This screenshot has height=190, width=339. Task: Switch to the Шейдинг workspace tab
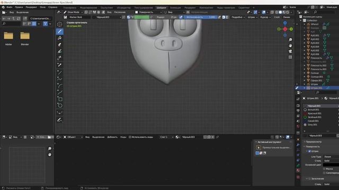(161, 7)
